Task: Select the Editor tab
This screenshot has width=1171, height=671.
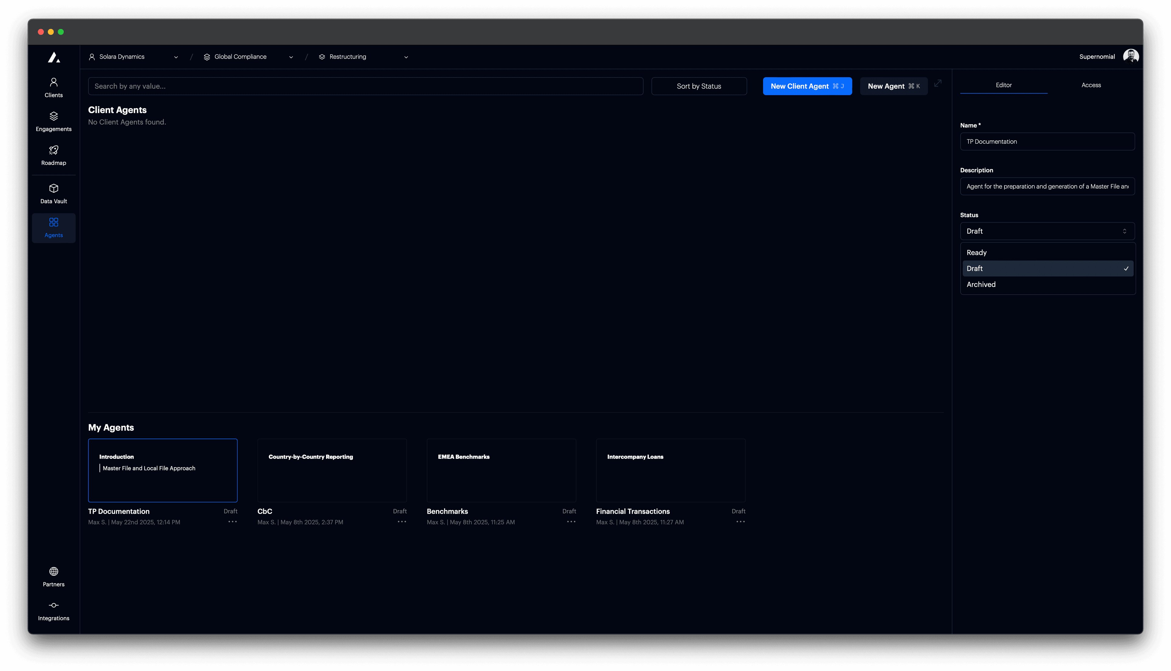Action: click(x=1004, y=85)
